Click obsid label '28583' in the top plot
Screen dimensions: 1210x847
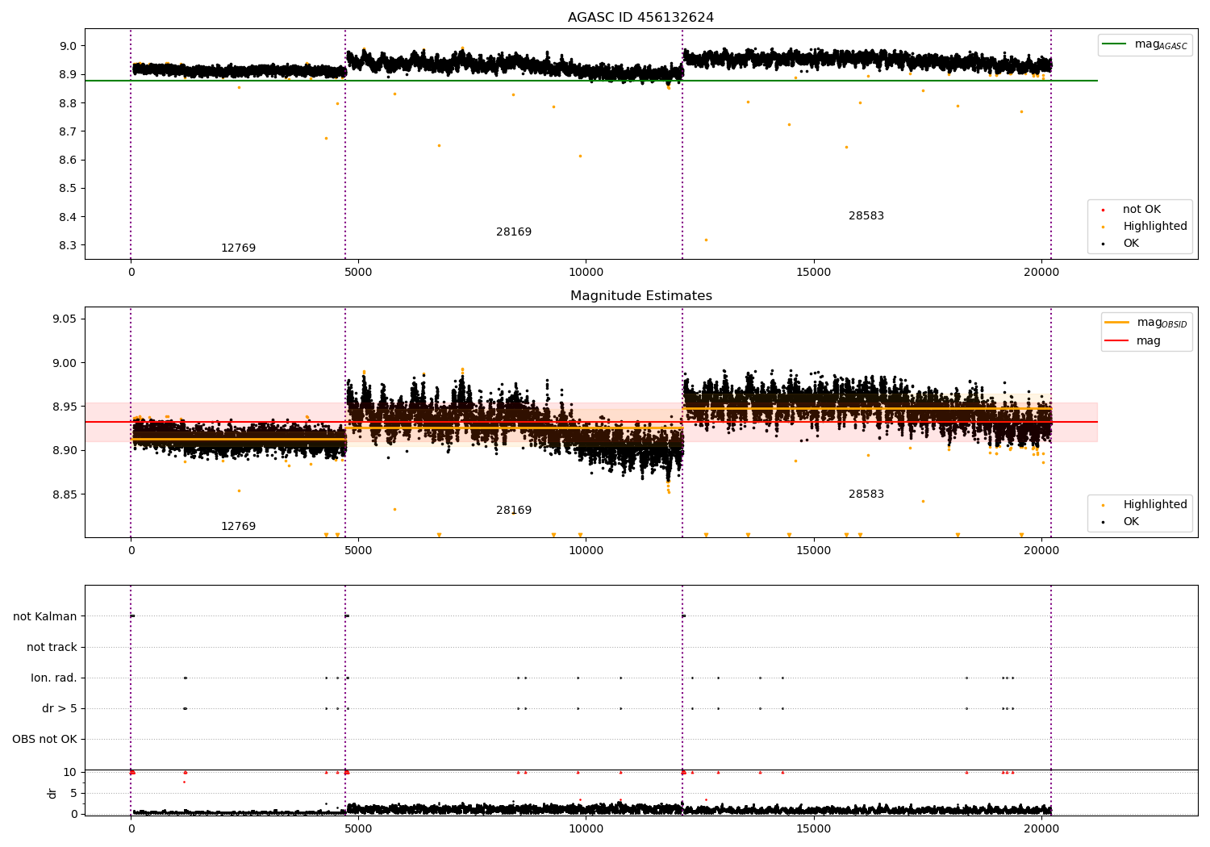866,215
